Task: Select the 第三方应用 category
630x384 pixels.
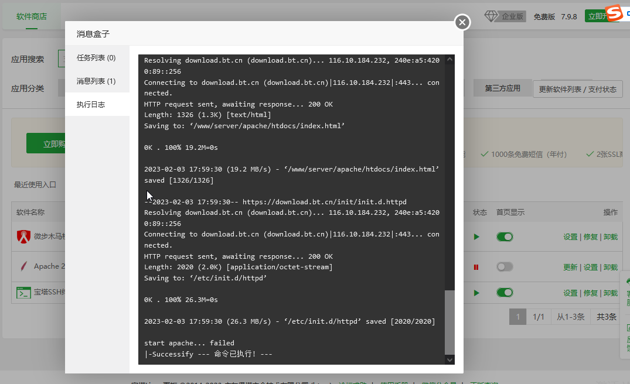Action: 502,88
